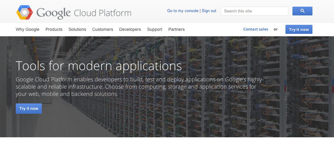The image size is (334, 150).
Task: Click Try it now in navigation bar
Action: click(x=299, y=29)
